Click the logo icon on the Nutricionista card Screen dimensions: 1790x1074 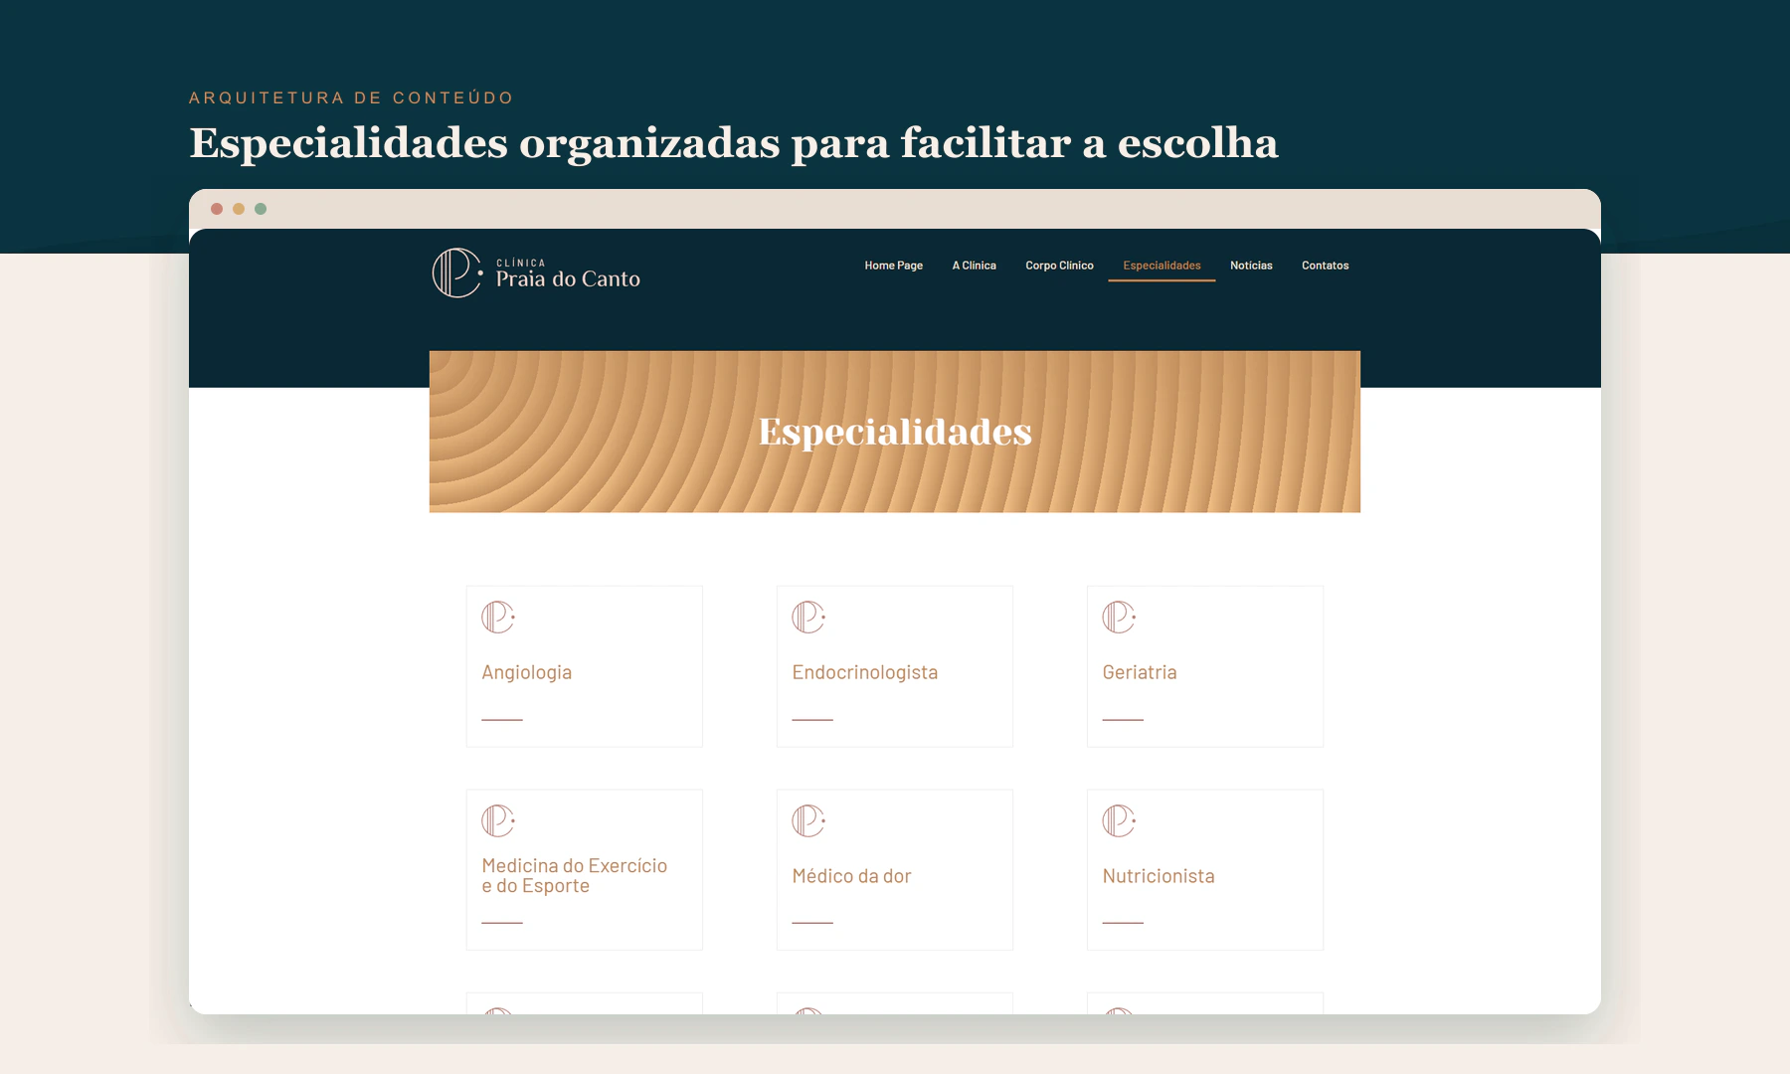click(x=1119, y=820)
